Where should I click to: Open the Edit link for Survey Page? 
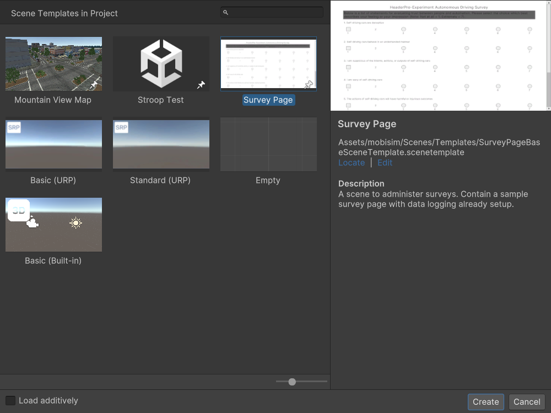[385, 162]
